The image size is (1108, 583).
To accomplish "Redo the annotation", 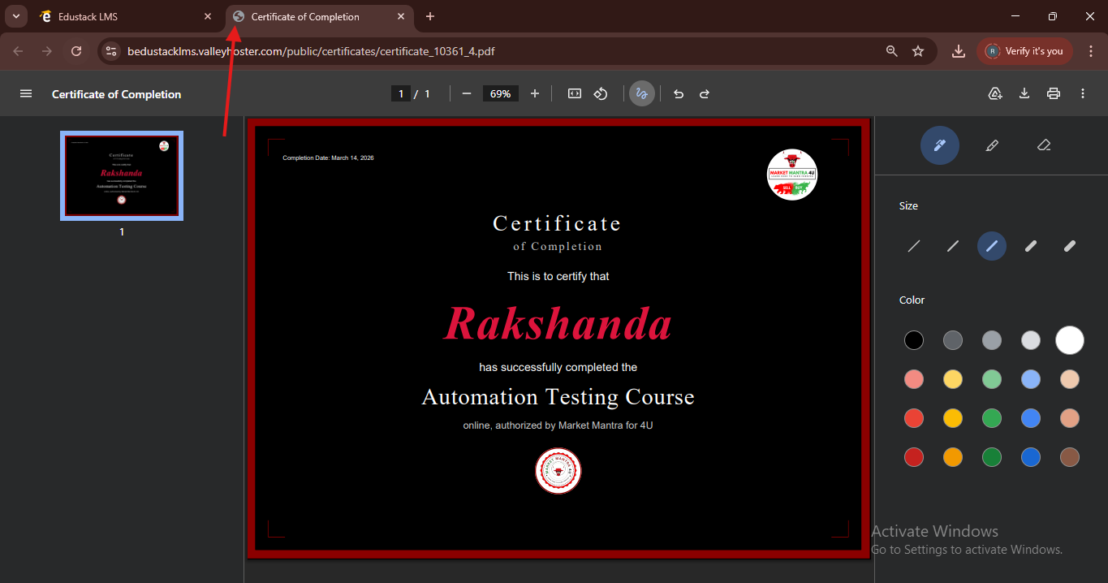I will (x=705, y=94).
